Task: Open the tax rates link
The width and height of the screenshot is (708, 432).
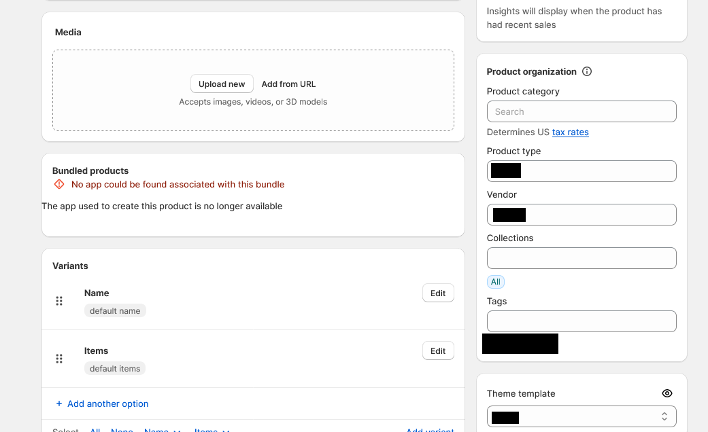Action: click(x=570, y=132)
